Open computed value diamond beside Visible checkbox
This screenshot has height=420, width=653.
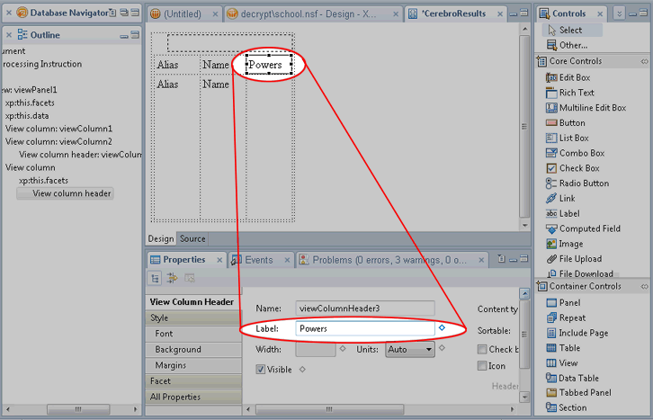pos(302,370)
